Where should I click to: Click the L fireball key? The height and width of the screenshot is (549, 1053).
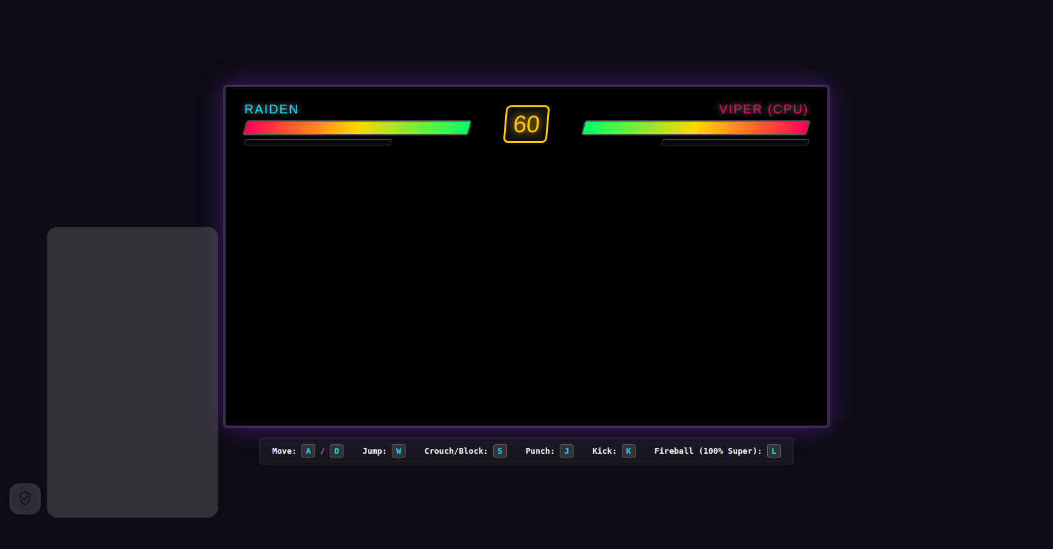774,451
